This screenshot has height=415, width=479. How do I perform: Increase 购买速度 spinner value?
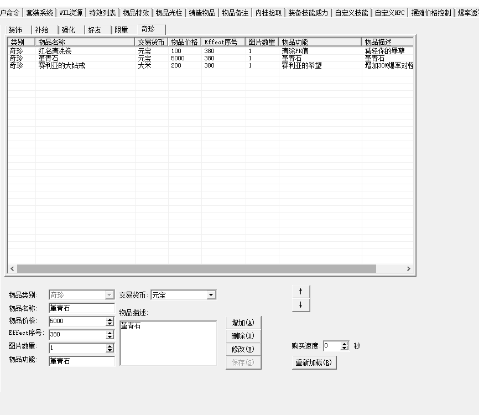345,344
